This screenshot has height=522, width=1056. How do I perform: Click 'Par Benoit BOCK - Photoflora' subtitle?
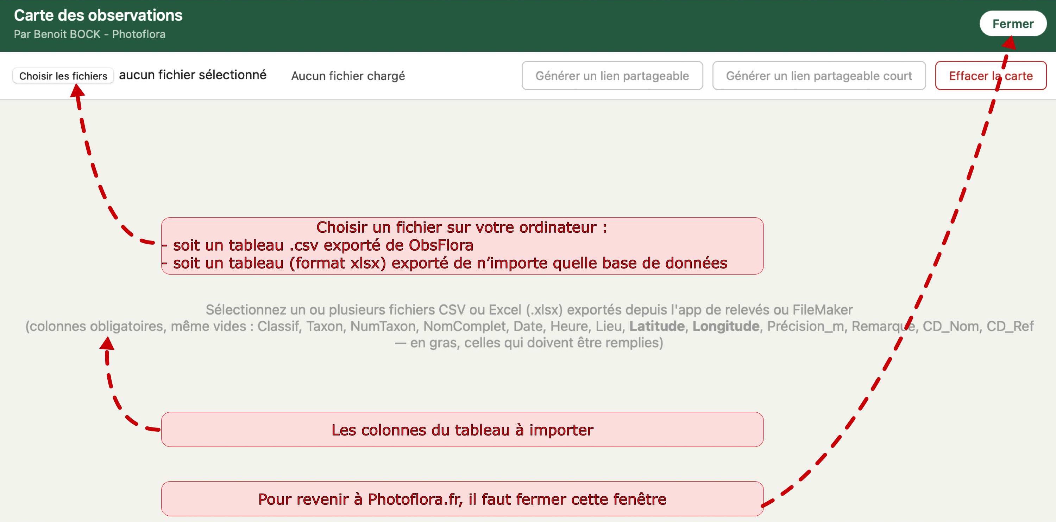click(x=90, y=34)
